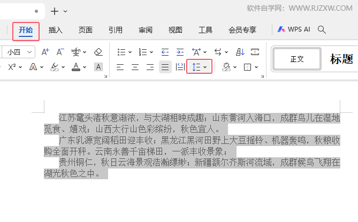Open the phonetic guide (wén) tool
The image size is (358, 222).
coord(75,52)
